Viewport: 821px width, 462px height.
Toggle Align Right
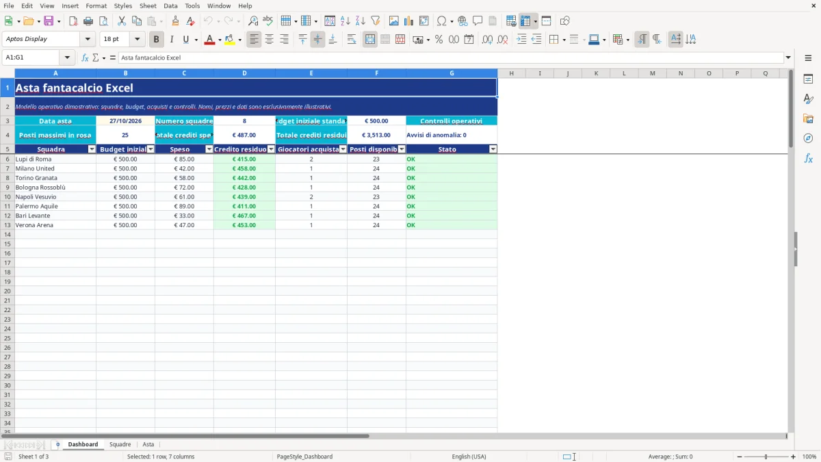285,40
